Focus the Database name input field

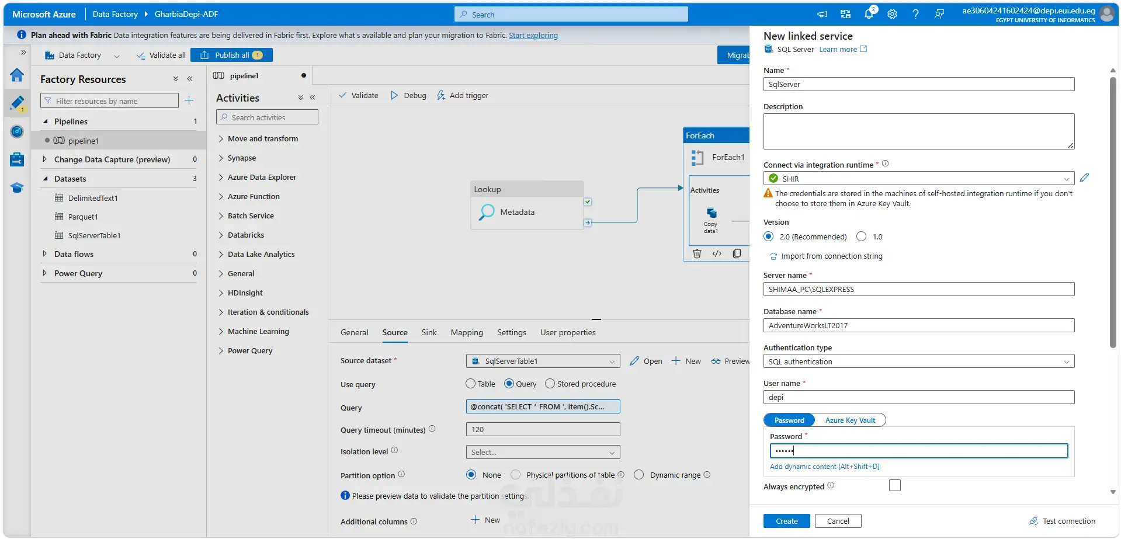pos(918,325)
